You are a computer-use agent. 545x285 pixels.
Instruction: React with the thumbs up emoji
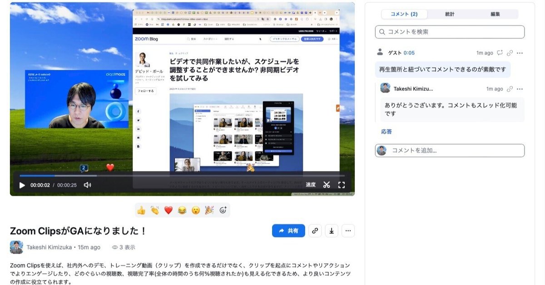(x=141, y=210)
